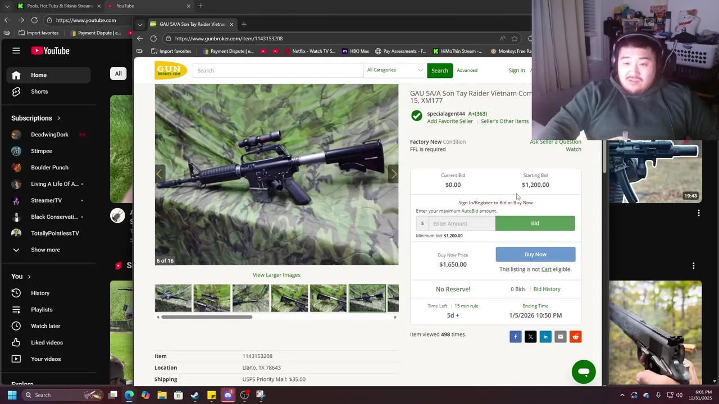Open the YouTube hamburger menu

[x=16, y=50]
